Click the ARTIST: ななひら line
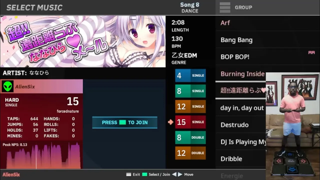The height and width of the screenshot is (180, 320). tap(26, 73)
